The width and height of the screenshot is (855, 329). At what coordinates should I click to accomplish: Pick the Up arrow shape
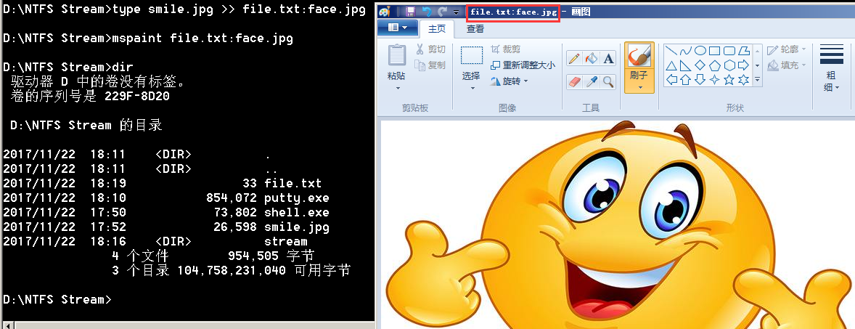[x=686, y=80]
